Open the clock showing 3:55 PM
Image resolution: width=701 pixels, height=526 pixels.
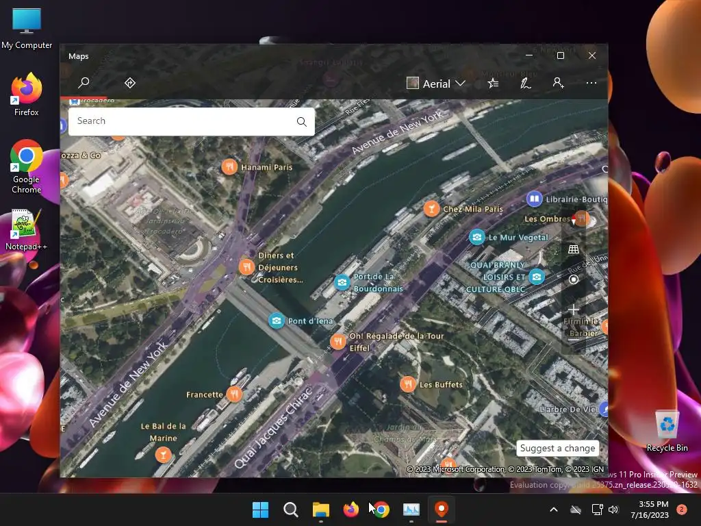click(x=650, y=510)
